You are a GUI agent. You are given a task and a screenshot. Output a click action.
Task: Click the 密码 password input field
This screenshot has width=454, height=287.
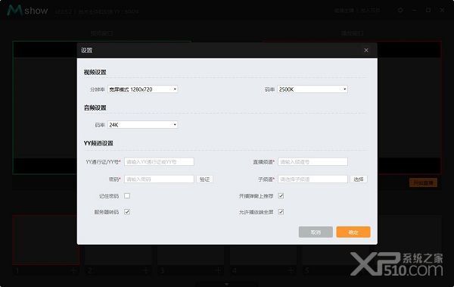coord(159,179)
